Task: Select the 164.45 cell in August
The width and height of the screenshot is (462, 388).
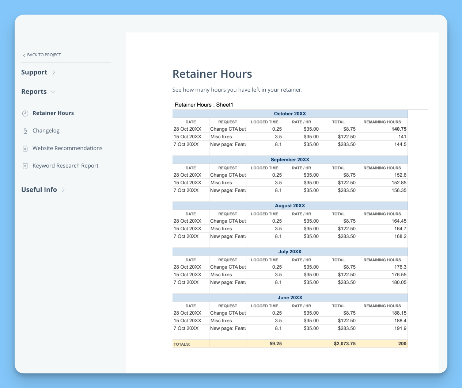Action: click(382, 221)
